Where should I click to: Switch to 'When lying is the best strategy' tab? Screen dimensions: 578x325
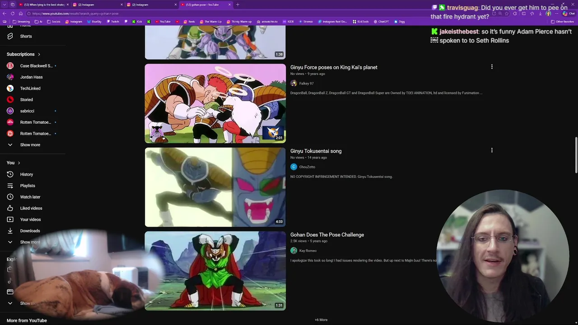44,5
